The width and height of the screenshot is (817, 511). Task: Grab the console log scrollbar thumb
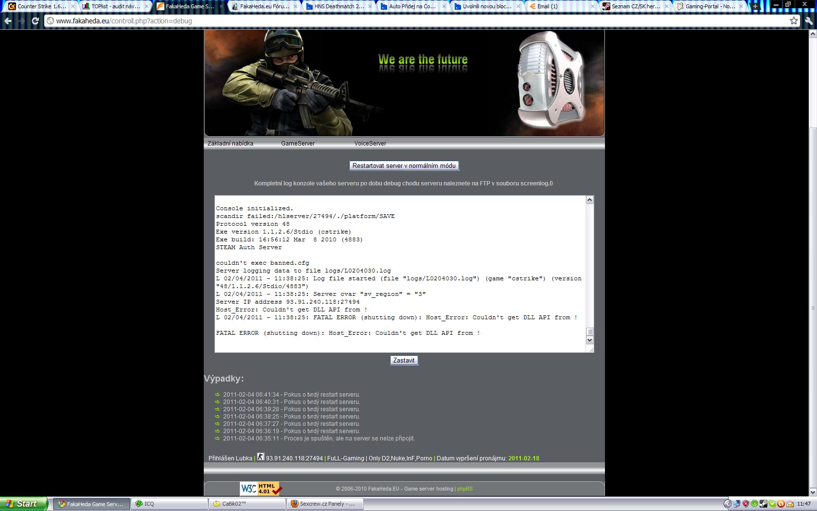click(x=589, y=332)
